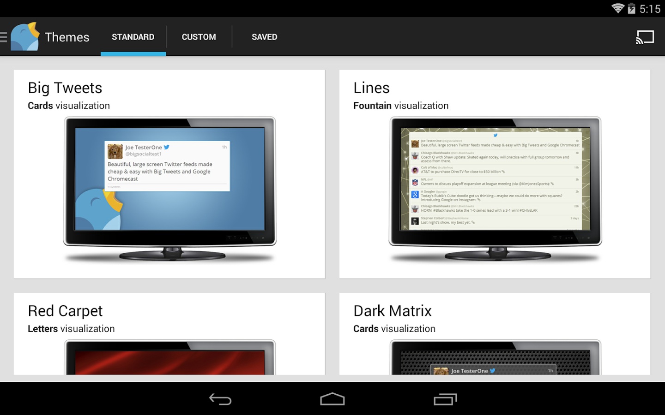Tap the Big Tweets TV preview image

coord(169,184)
